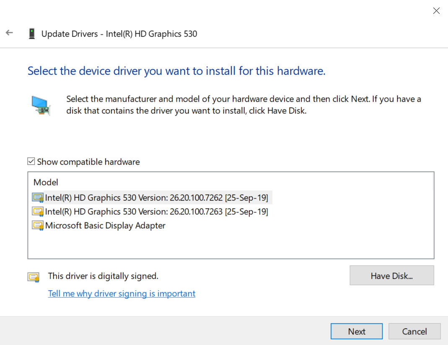Click the certificate icon for driver version 26.20.100.7262
Screen dimensions: 448x345
38,197
